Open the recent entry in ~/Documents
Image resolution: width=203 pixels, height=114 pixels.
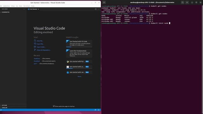[x=37, y=59]
